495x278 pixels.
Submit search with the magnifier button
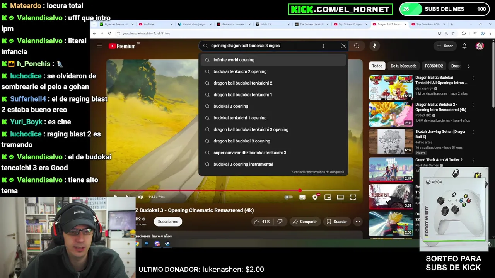357,46
